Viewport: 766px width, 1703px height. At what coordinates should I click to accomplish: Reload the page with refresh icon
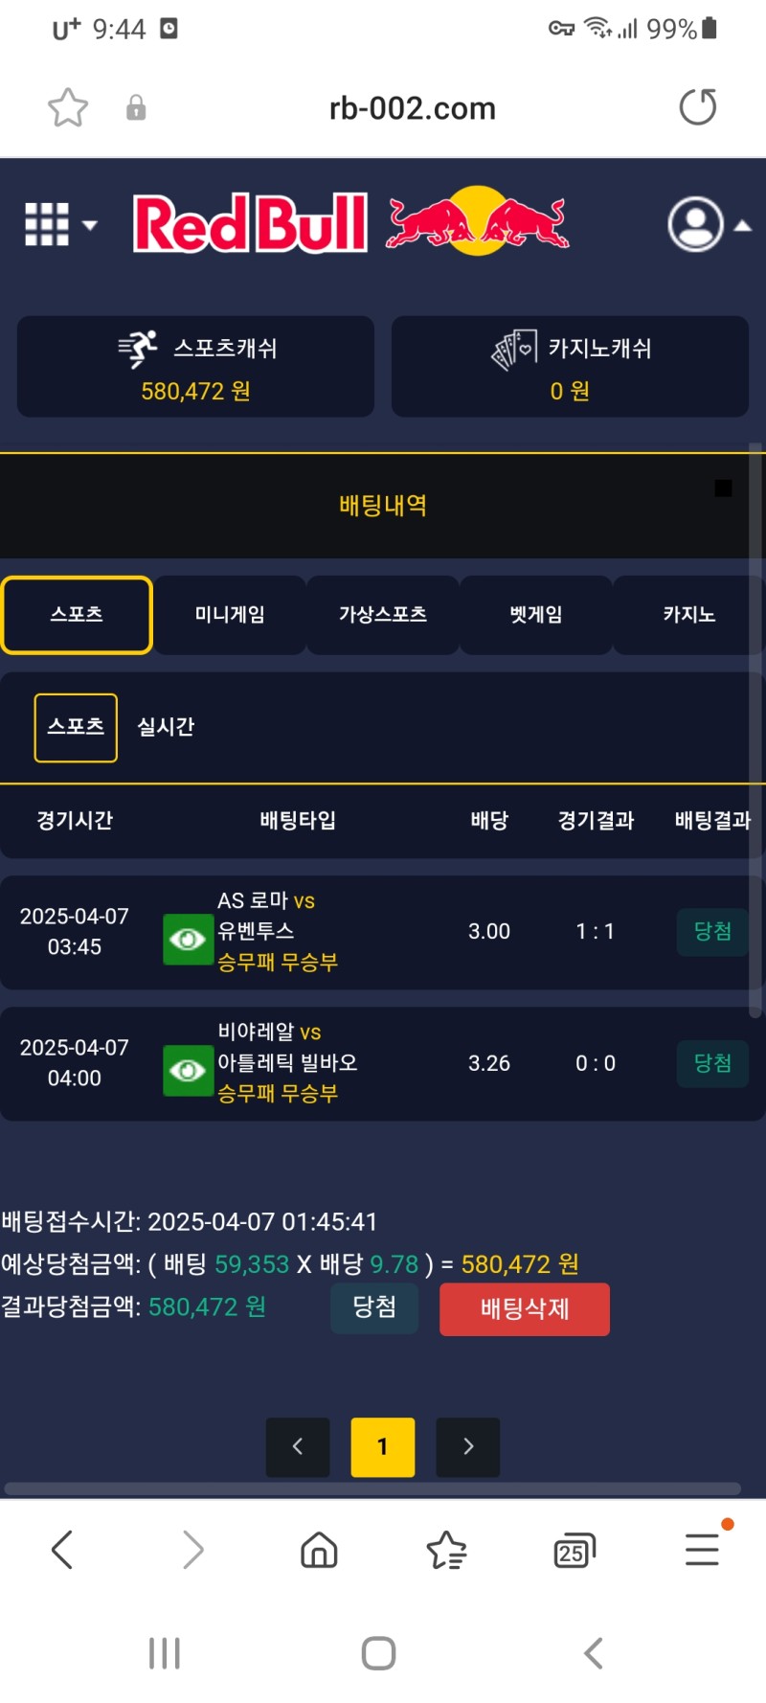coord(697,107)
